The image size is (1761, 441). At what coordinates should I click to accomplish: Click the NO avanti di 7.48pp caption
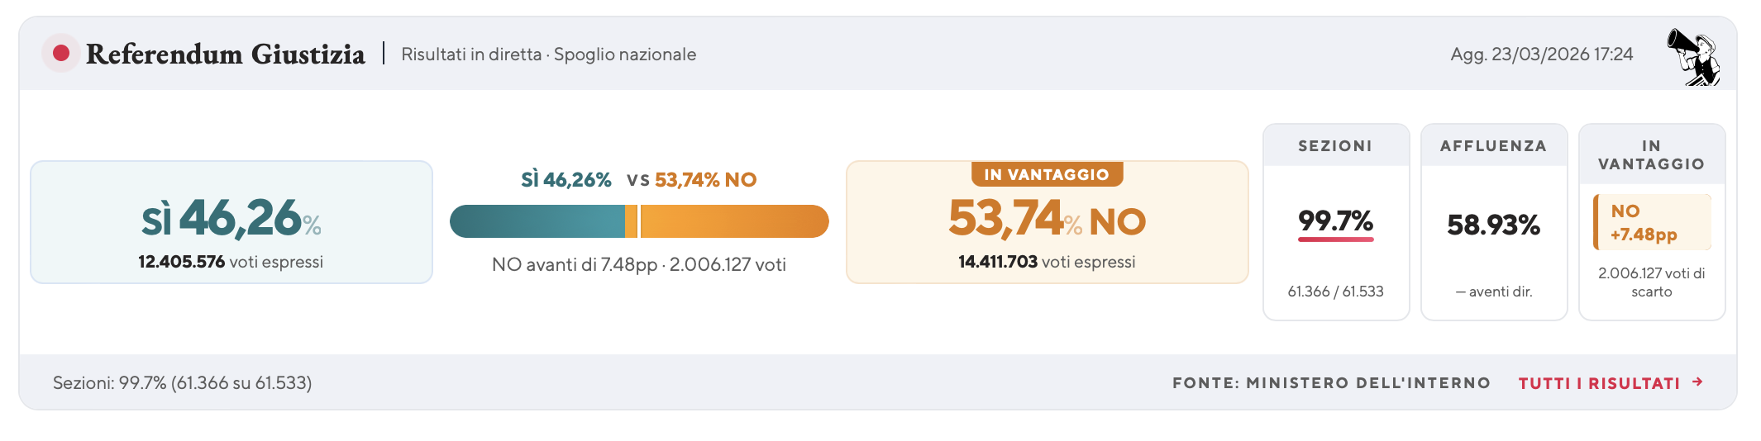[x=638, y=265]
